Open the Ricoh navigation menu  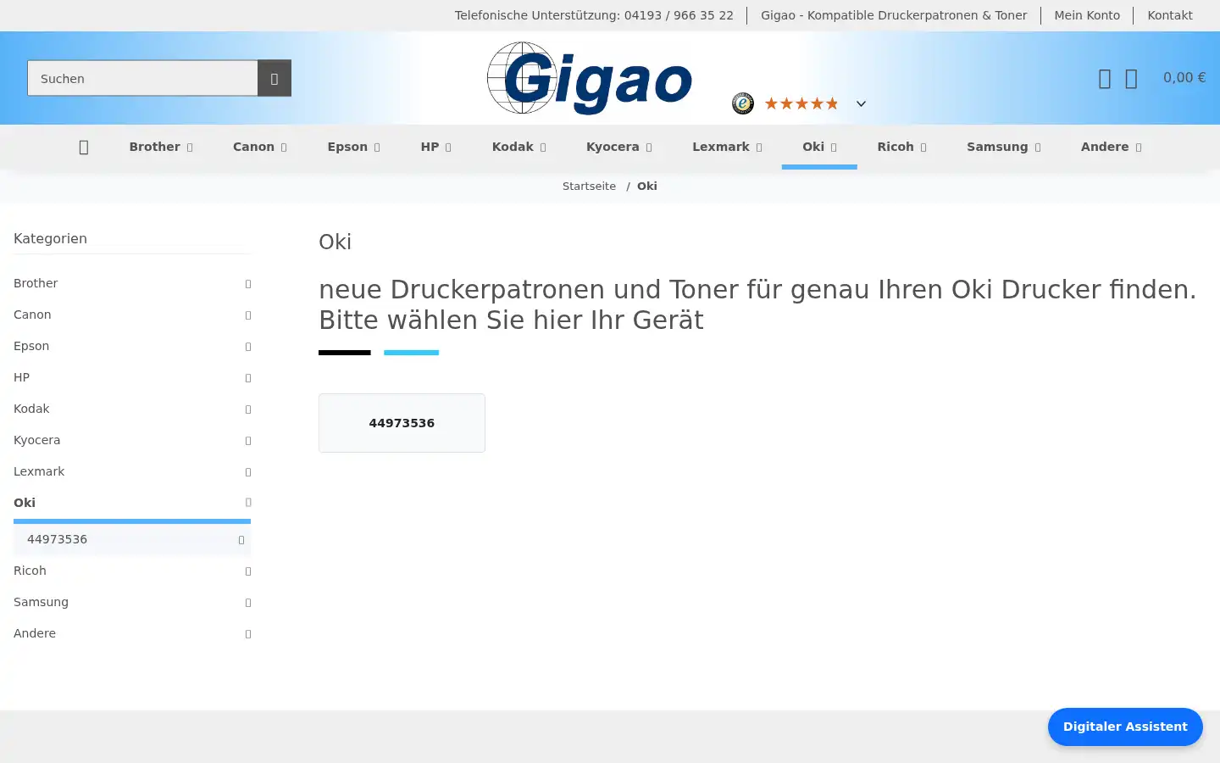pyautogui.click(x=901, y=147)
